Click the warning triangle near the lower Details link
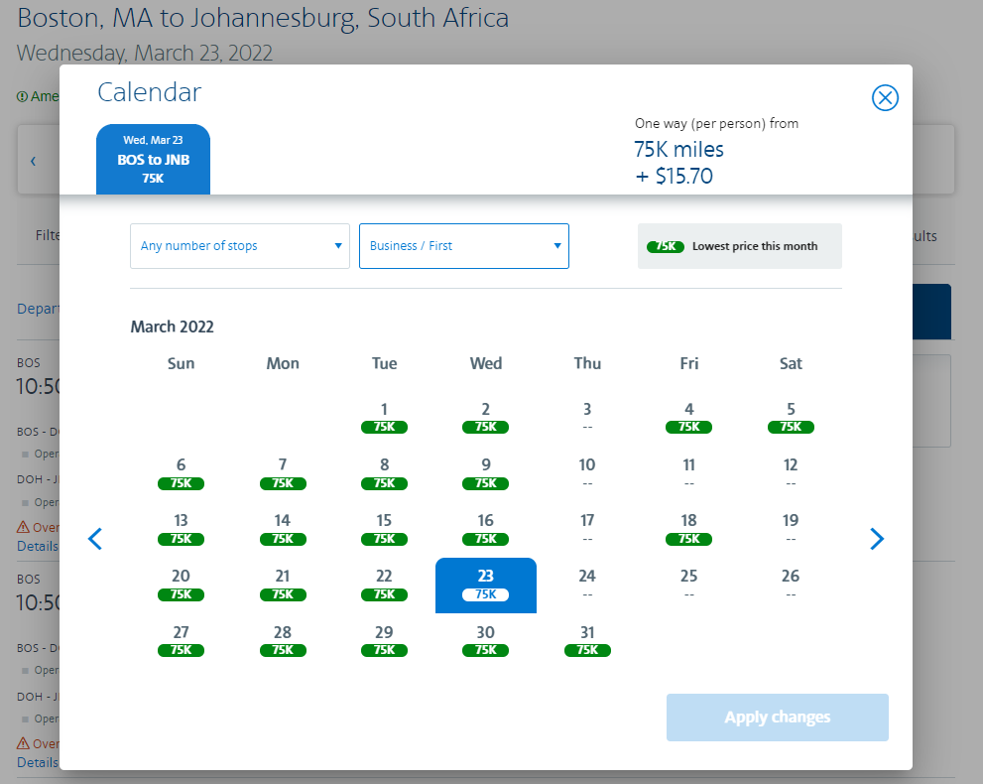The image size is (983, 784). tap(26, 742)
